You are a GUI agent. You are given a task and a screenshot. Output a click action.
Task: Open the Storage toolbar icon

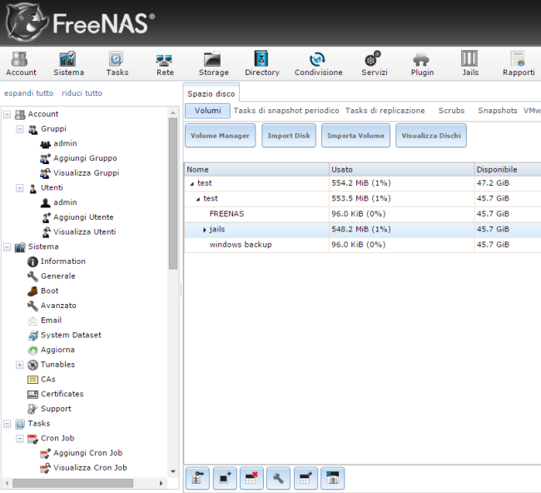(x=214, y=64)
